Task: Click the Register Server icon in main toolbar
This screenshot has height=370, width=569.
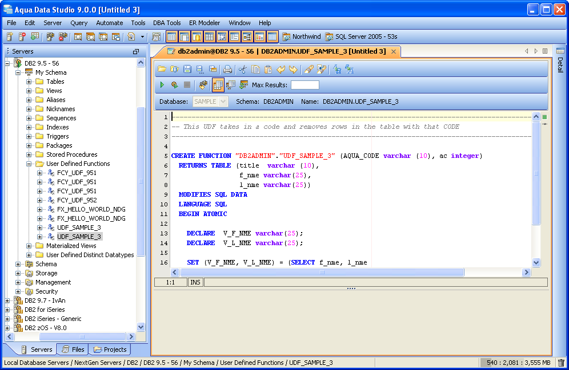Action: (10, 37)
